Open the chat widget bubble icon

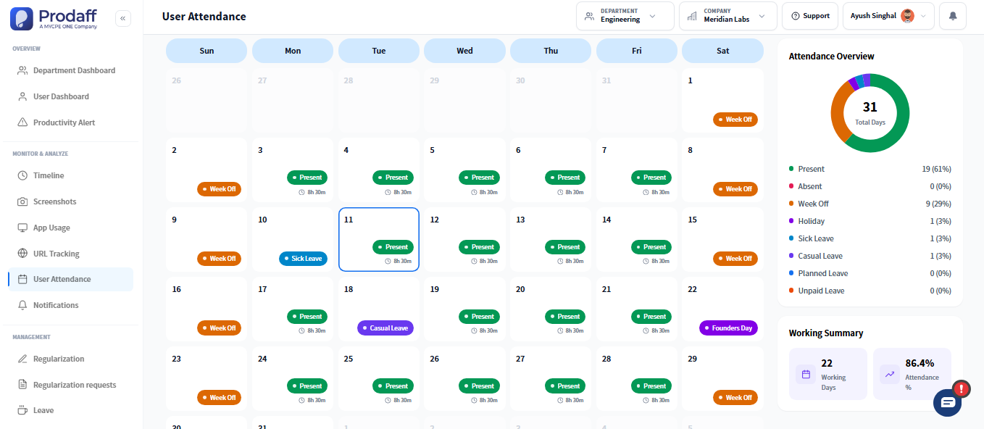(x=947, y=402)
